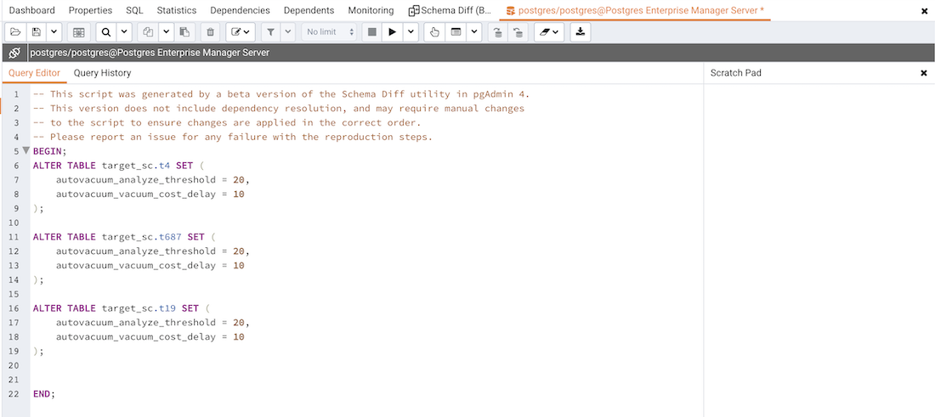
Task: Open the Dependencies tab
Action: pyautogui.click(x=240, y=10)
